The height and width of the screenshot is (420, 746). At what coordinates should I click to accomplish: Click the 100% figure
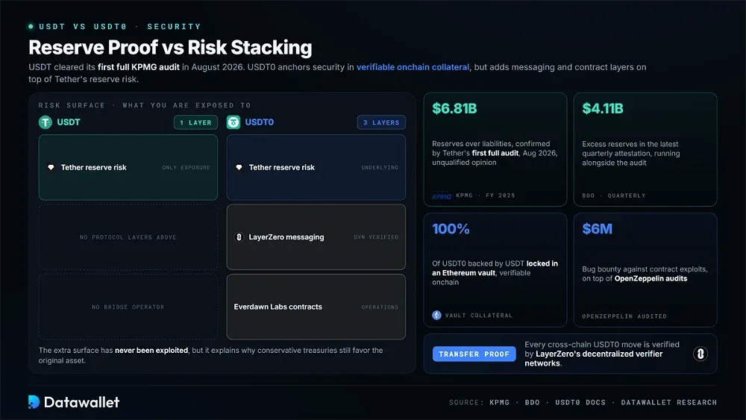pos(451,229)
